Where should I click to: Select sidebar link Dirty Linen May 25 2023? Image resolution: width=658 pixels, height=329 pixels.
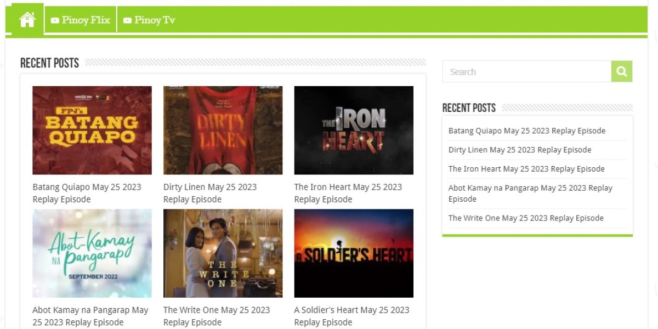520,150
